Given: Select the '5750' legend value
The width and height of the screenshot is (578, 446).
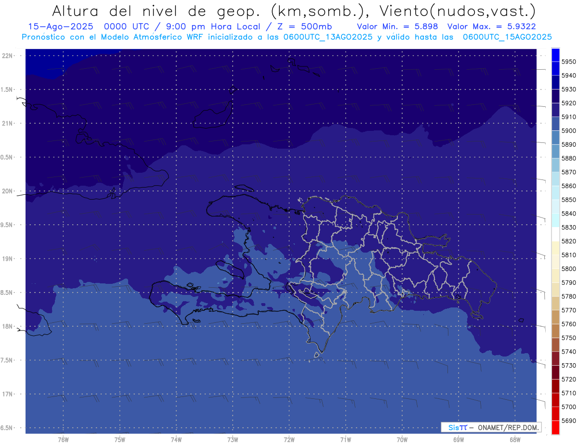Looking at the screenshot, I should pyautogui.click(x=569, y=338).
